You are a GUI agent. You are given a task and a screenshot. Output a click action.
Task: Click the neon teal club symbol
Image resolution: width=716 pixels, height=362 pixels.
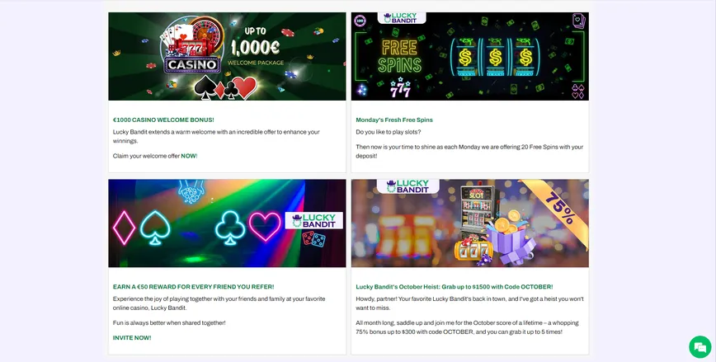coord(230,228)
